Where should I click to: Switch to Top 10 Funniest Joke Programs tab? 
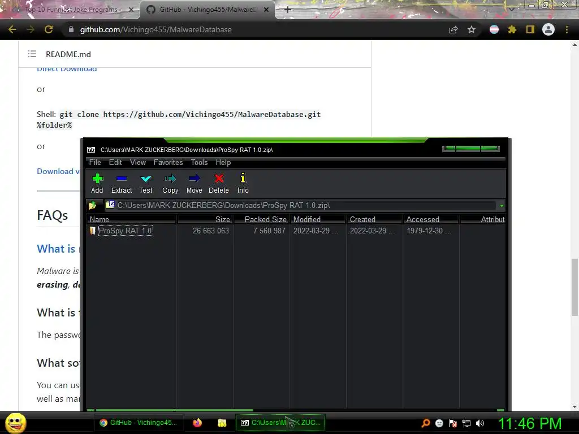(x=70, y=10)
